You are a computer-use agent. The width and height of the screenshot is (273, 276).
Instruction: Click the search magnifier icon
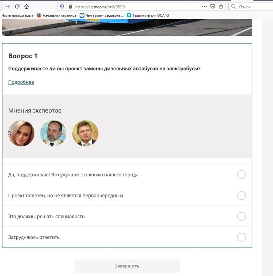coord(233,7)
